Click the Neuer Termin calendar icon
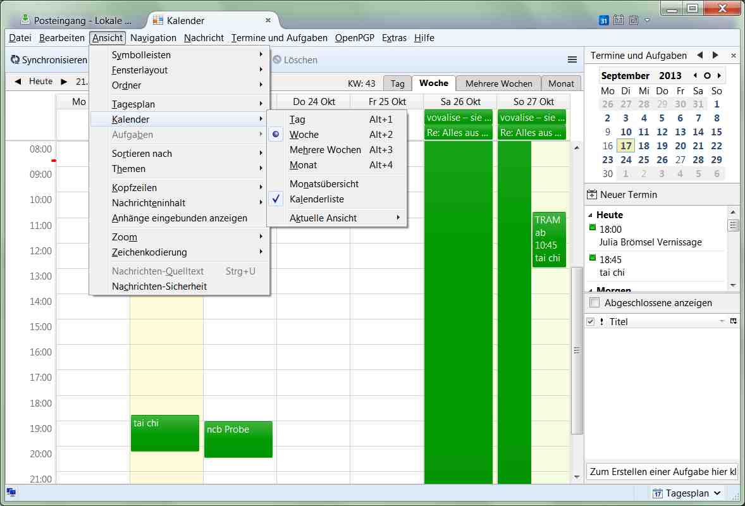 592,195
